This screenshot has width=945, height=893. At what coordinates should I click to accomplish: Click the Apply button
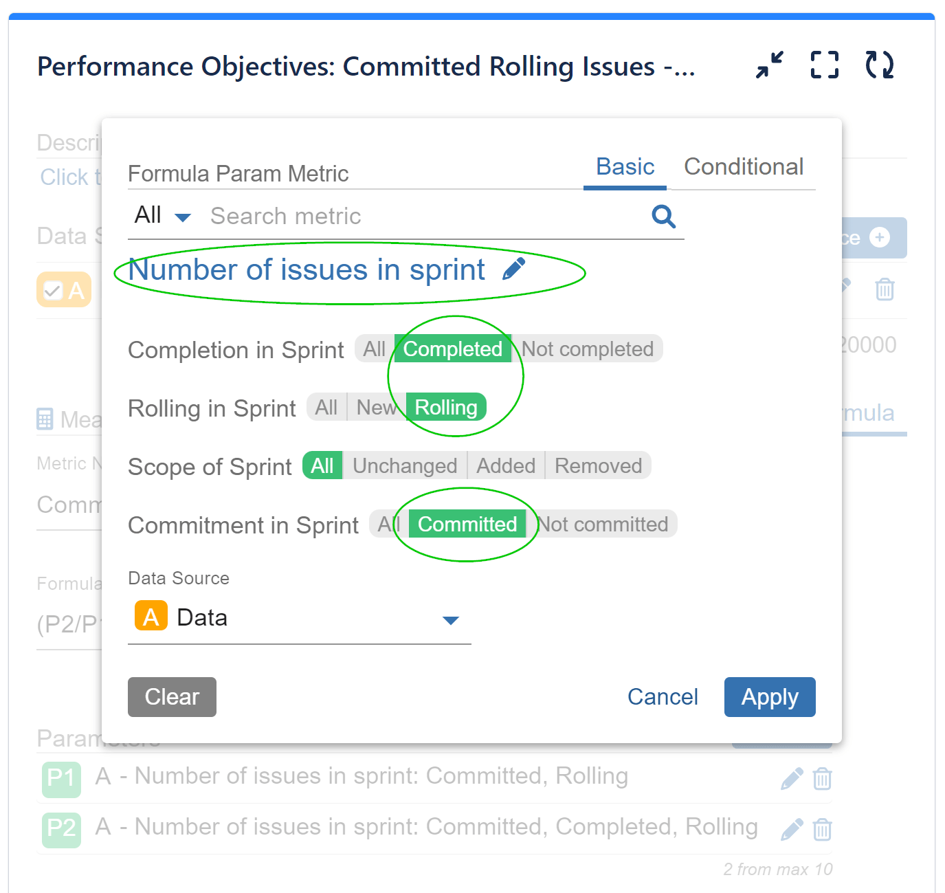(770, 696)
